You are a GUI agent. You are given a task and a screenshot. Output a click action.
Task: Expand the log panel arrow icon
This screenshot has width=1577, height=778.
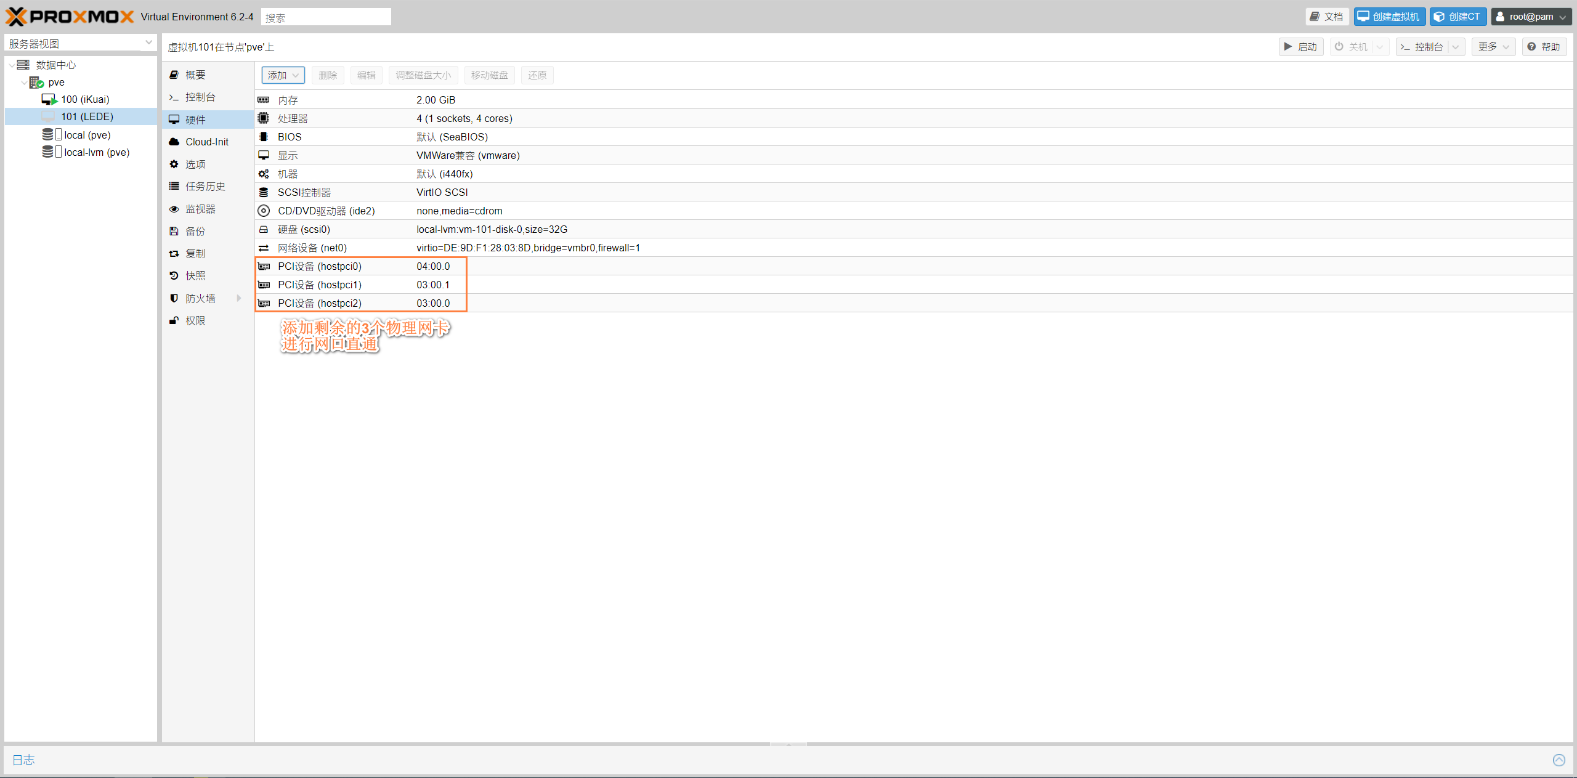tap(1559, 760)
